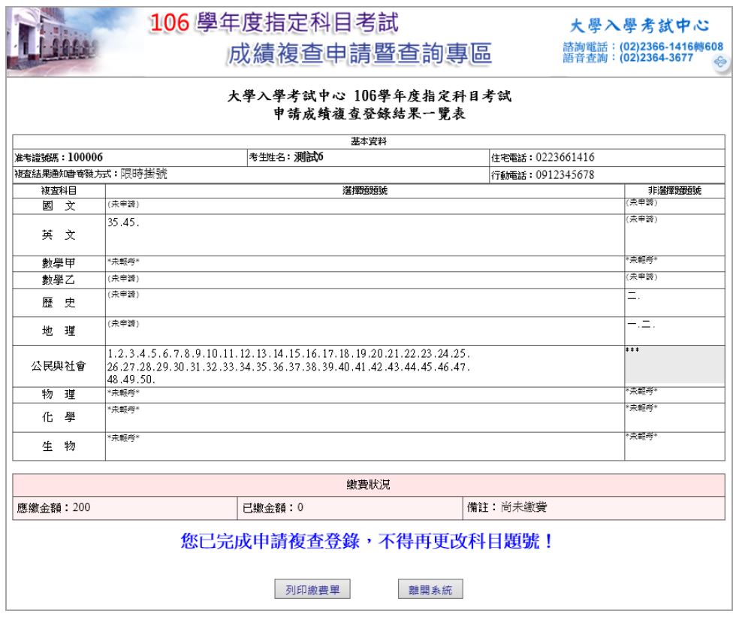Click the 非選擇題題號 column header

pyautogui.click(x=675, y=190)
